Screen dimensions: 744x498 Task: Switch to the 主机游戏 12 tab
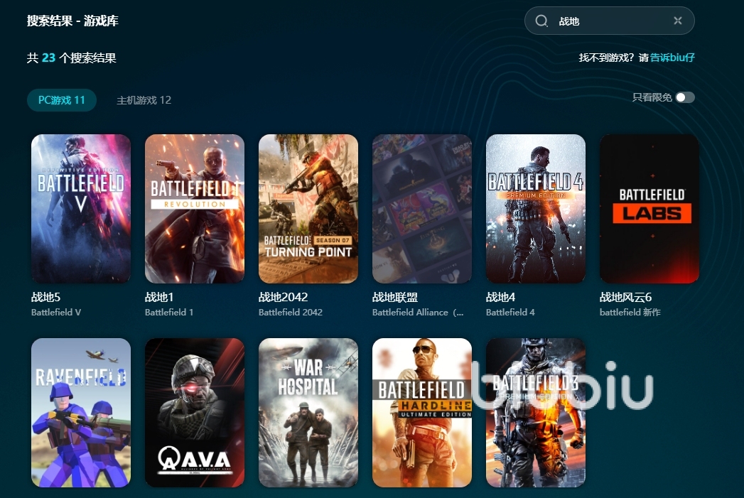[x=144, y=100]
